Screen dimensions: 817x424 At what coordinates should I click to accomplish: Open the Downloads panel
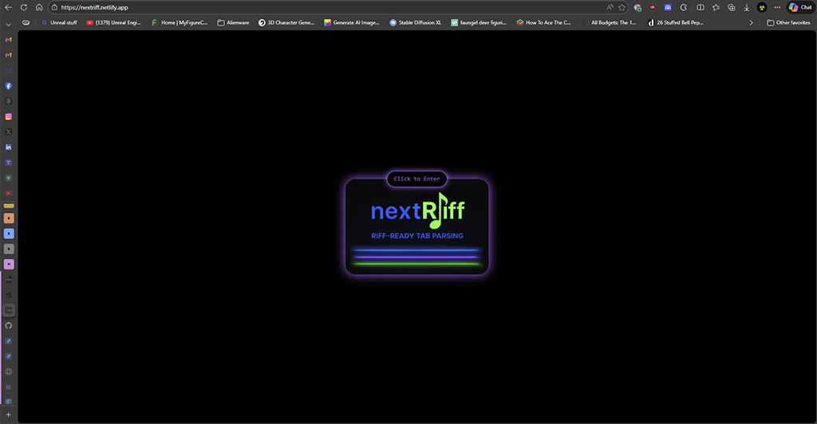[x=746, y=7]
